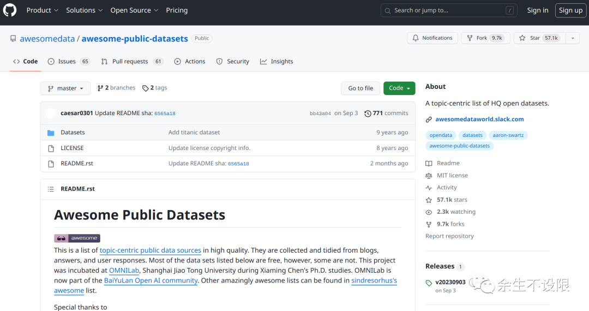Open awesomedataworld.slack.com link
Screen dimensions: 589x311
click(480, 119)
